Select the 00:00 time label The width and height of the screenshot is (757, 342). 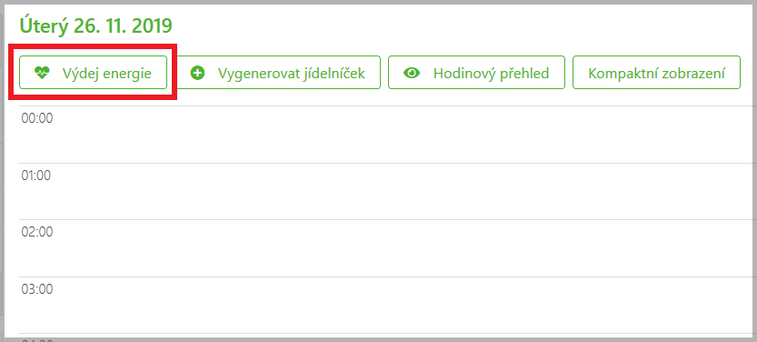37,118
